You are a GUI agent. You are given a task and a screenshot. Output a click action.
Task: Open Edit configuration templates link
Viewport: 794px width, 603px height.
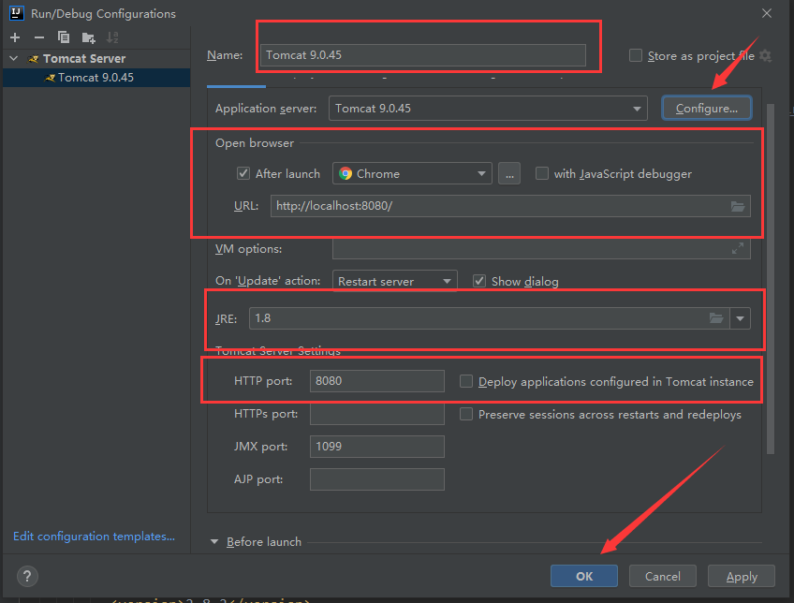[95, 537]
